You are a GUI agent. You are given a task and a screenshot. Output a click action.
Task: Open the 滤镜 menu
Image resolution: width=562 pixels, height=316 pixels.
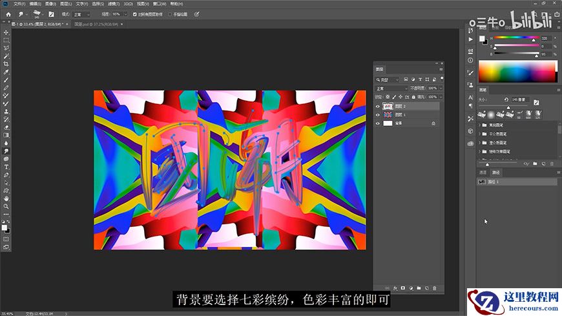[114, 4]
